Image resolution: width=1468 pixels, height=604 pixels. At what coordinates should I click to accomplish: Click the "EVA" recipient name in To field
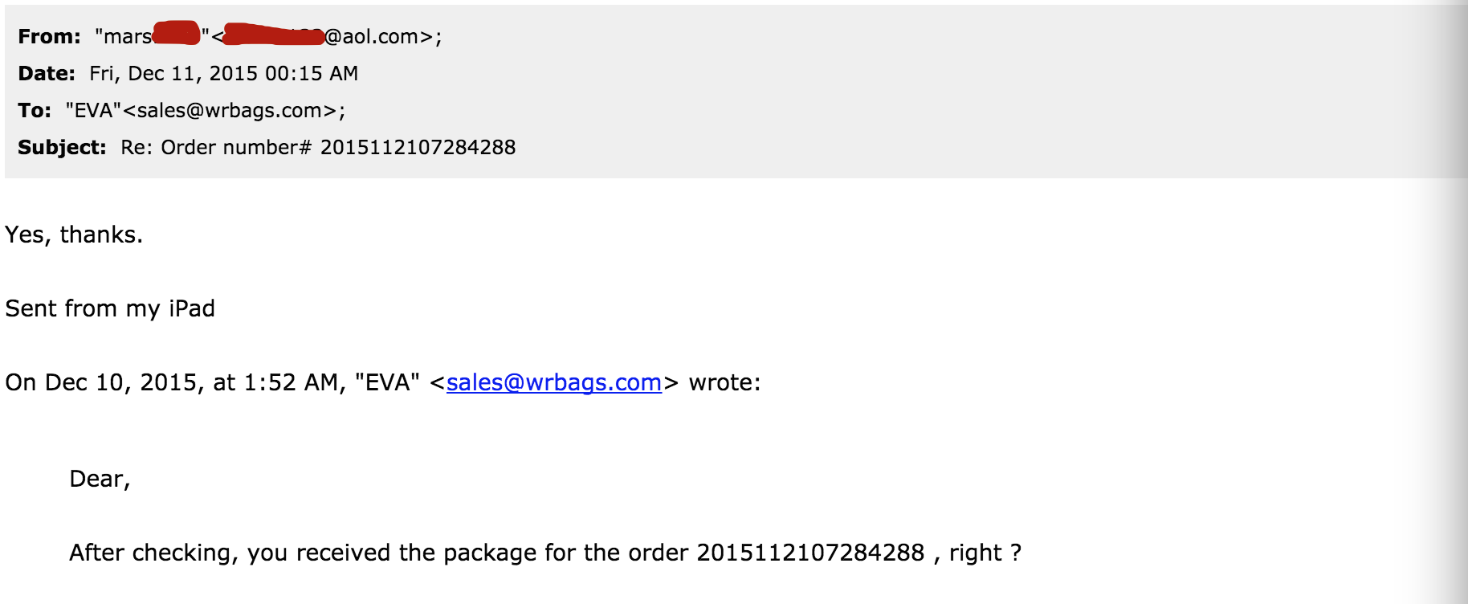(x=93, y=111)
